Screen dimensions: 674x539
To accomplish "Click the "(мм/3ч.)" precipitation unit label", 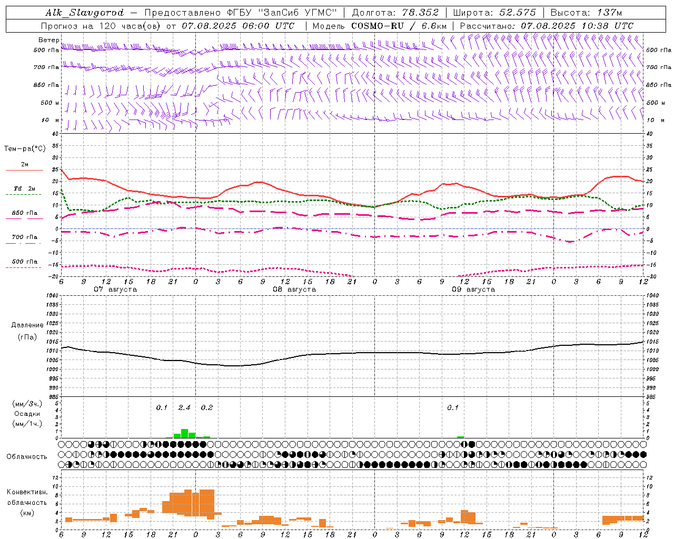I will point(27,404).
